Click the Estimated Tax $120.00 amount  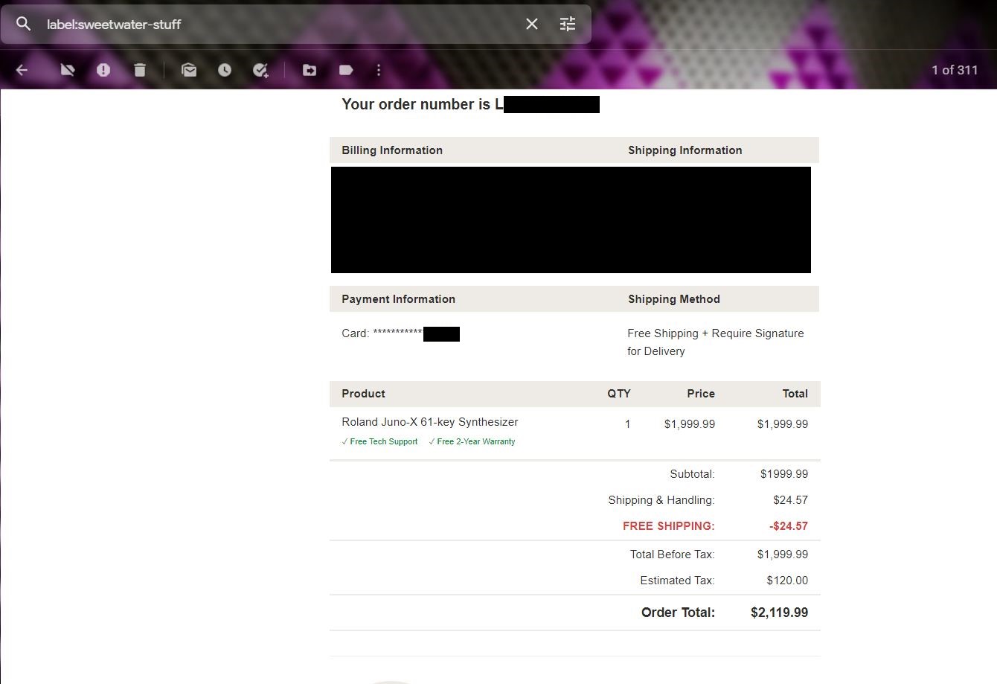click(x=787, y=581)
